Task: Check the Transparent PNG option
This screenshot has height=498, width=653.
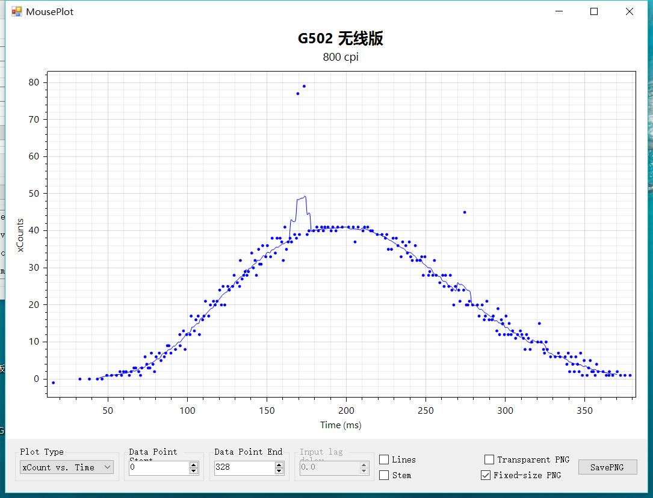Action: click(489, 459)
